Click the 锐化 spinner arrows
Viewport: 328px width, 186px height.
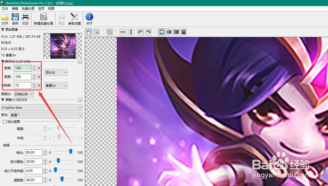45,152
